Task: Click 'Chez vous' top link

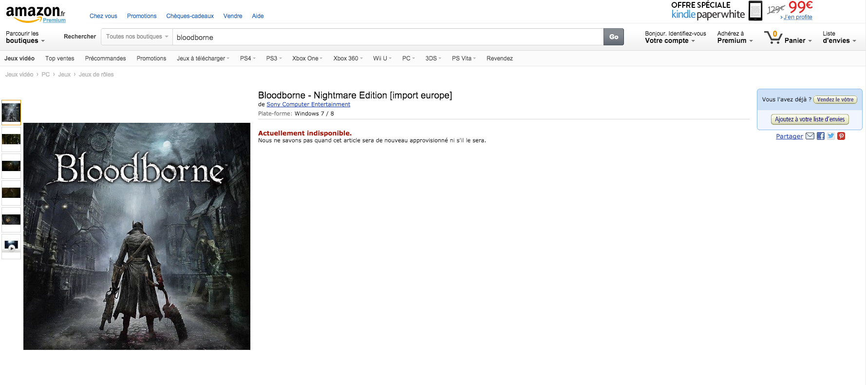Action: 103,16
